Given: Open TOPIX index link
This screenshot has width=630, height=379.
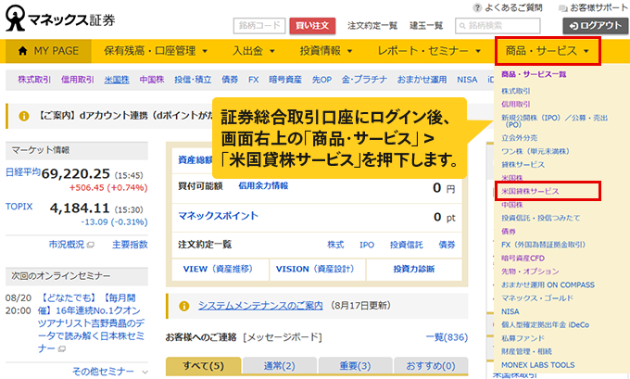Looking at the screenshot, I should click(x=19, y=207).
